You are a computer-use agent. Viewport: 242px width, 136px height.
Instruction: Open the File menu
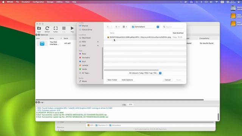click(x=17, y=2)
